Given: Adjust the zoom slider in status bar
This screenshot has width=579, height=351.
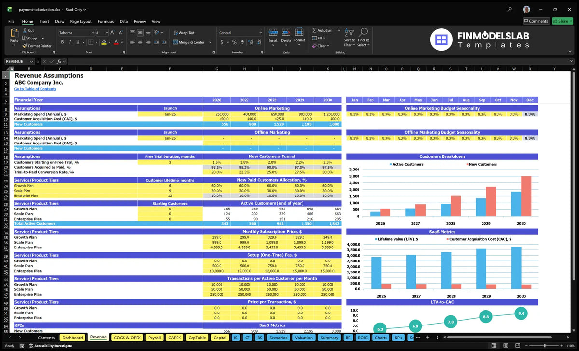Looking at the screenshot, I should 544,346.
